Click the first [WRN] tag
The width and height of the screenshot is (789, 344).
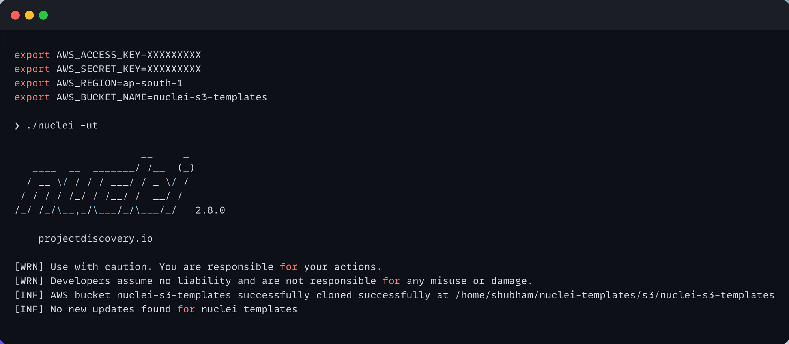tap(29, 267)
